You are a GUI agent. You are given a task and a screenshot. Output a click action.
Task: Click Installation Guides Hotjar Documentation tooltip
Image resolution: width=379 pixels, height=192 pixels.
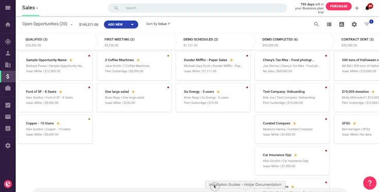pos(245,184)
